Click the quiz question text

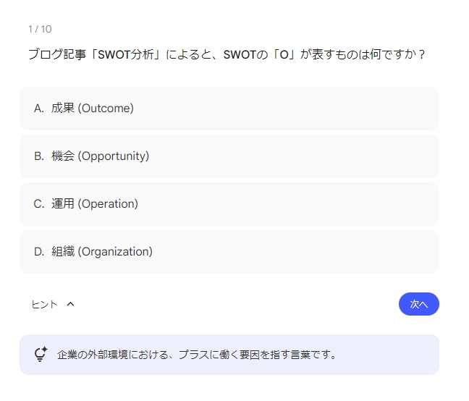(x=227, y=54)
